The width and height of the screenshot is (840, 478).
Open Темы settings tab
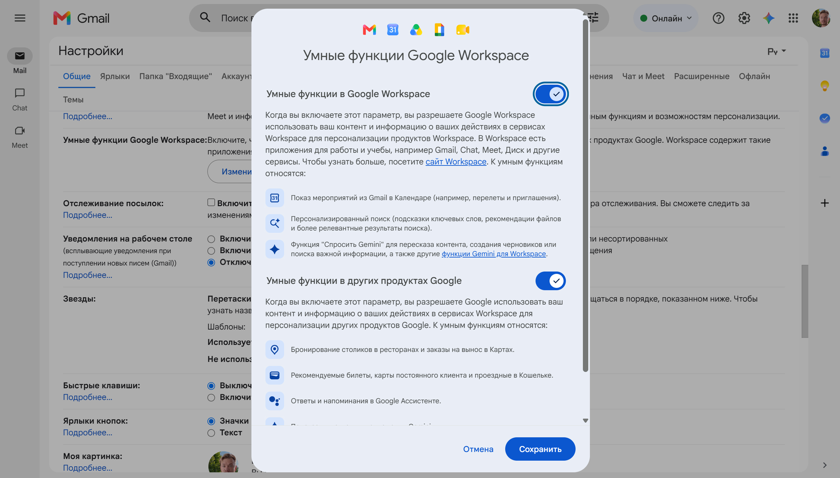[73, 100]
